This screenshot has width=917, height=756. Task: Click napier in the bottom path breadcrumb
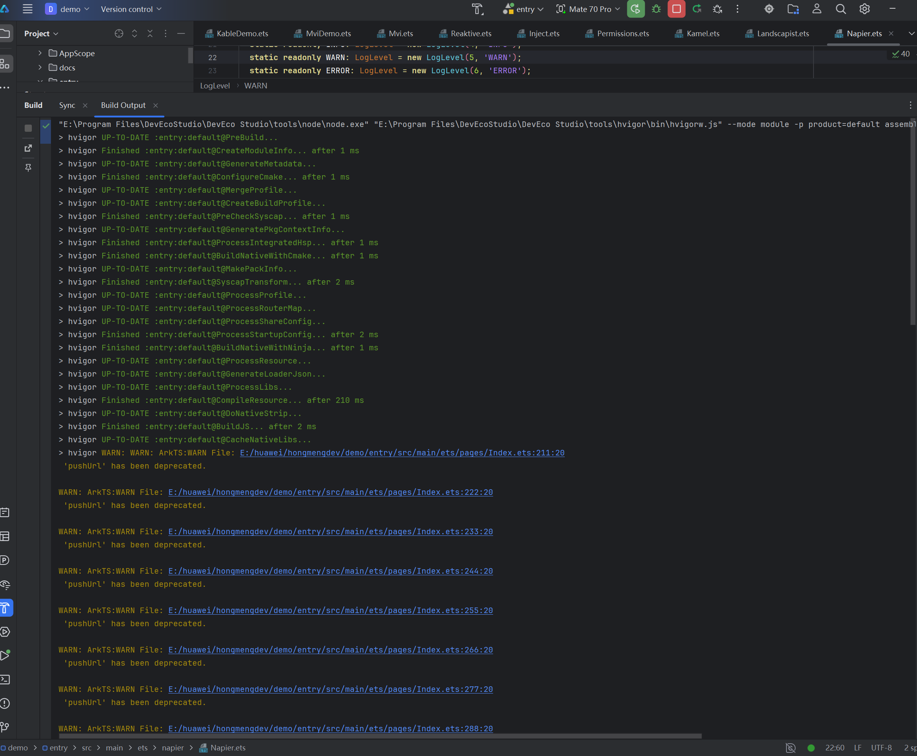click(x=172, y=748)
